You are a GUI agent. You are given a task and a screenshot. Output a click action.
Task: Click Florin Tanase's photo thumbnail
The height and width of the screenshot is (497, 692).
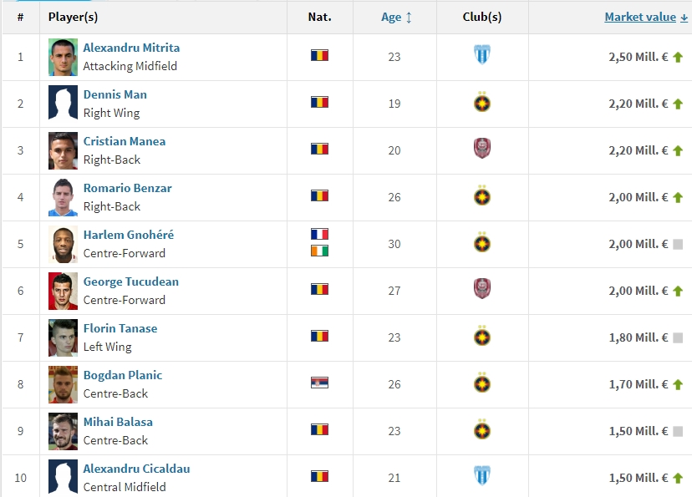point(63,337)
